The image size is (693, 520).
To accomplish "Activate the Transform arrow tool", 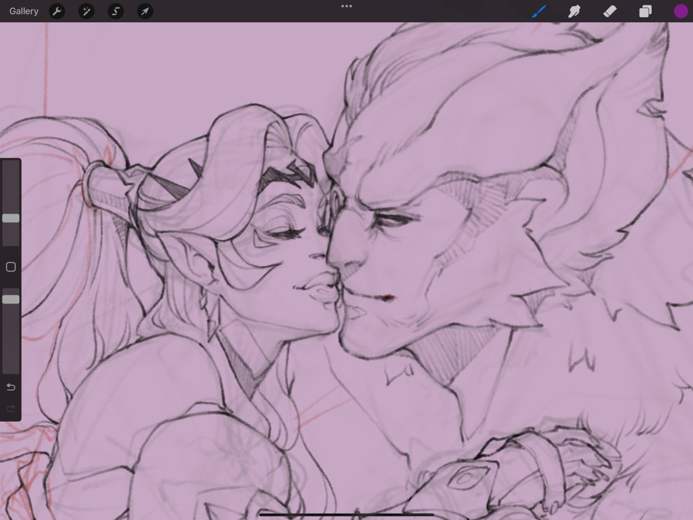I will pos(145,11).
